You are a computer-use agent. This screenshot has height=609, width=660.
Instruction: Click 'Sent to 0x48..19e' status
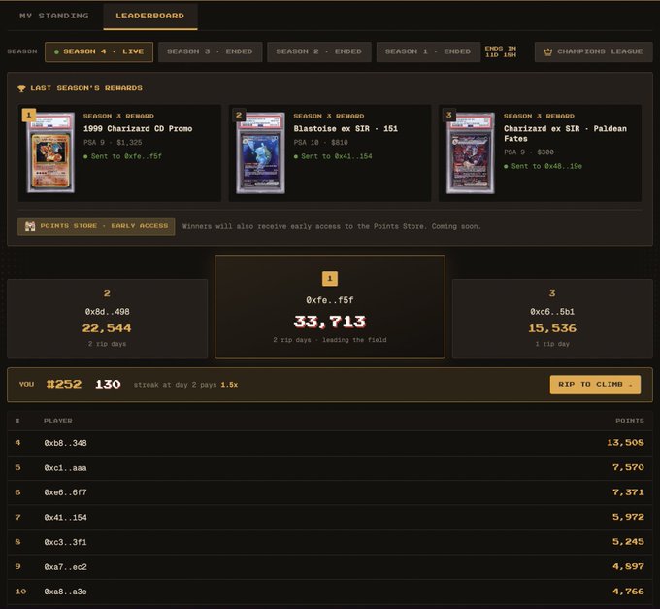(x=543, y=166)
